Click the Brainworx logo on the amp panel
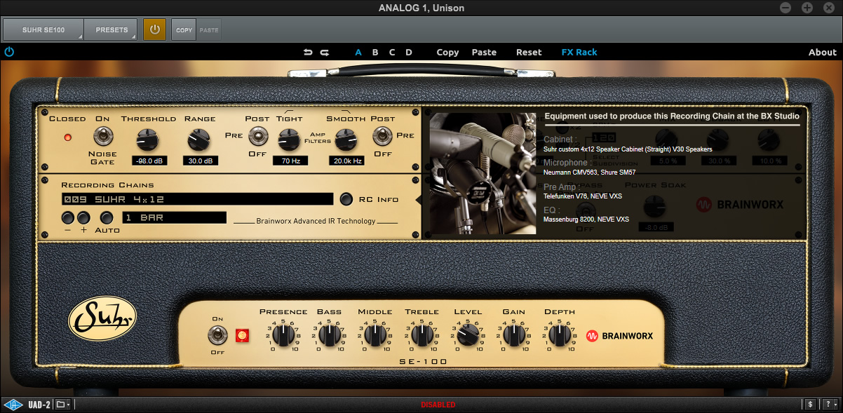 point(619,336)
